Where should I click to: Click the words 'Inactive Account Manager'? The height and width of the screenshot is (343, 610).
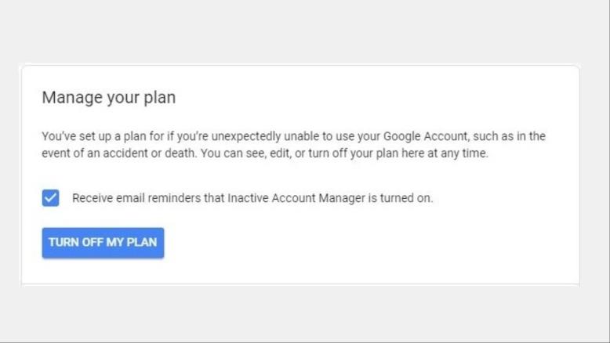[296, 198]
